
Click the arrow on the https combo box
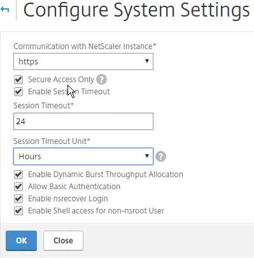[147, 61]
